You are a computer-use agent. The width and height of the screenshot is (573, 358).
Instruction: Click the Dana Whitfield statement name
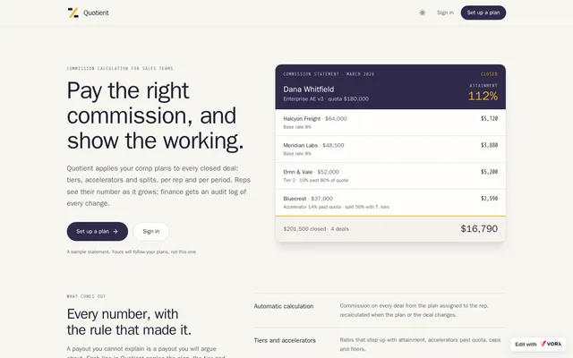pos(308,89)
